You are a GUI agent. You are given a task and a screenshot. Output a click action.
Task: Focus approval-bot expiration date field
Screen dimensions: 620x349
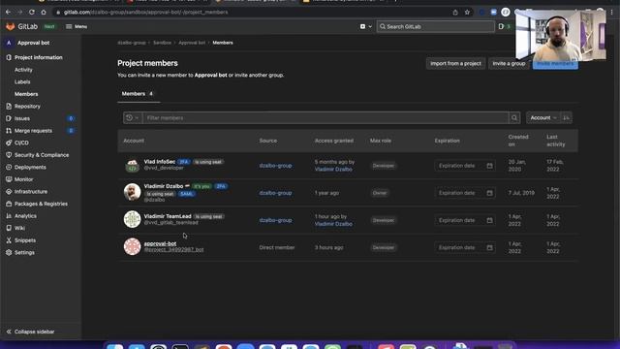464,247
